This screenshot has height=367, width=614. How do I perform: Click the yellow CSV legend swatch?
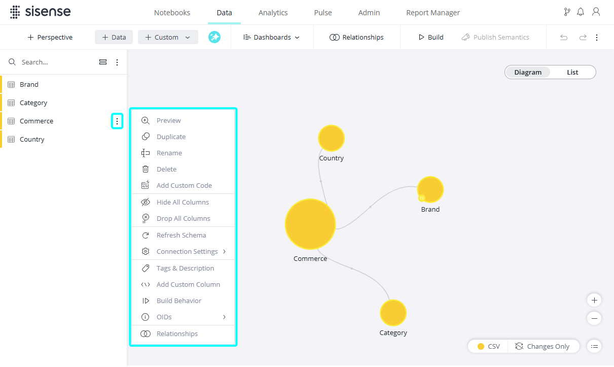[481, 346]
